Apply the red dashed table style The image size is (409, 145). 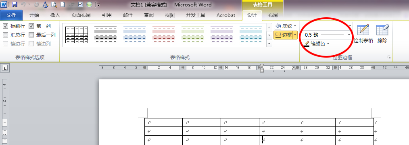tap(163, 35)
